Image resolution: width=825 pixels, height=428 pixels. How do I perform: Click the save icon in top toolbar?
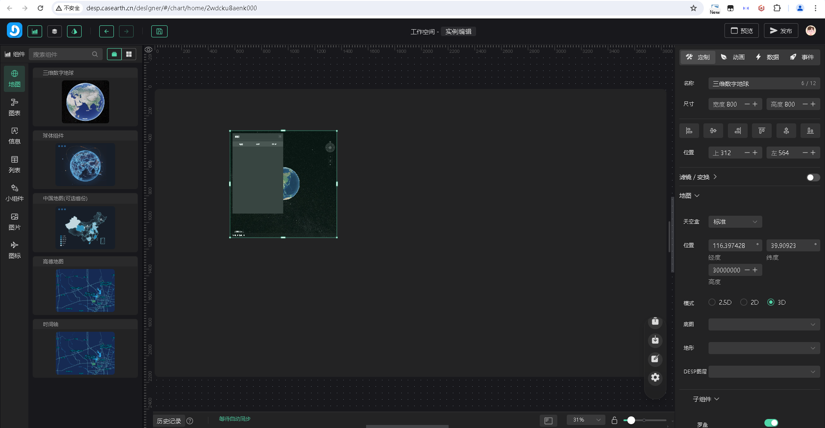coord(159,31)
